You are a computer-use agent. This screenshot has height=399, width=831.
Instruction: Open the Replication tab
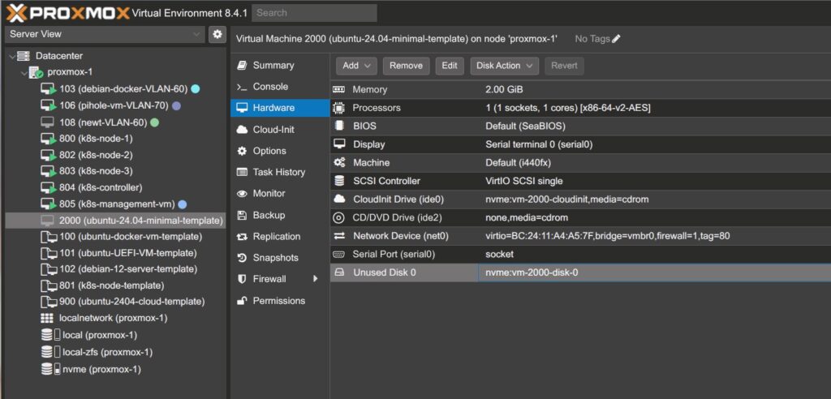tap(280, 236)
